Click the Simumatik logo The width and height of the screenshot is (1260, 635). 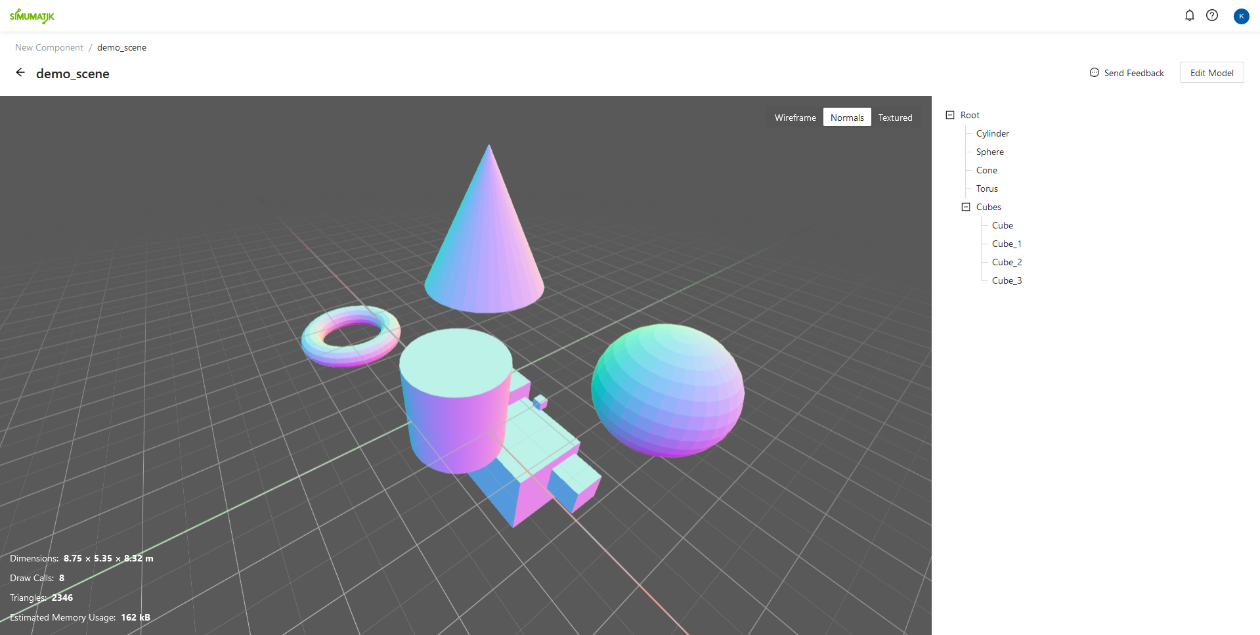pyautogui.click(x=32, y=16)
